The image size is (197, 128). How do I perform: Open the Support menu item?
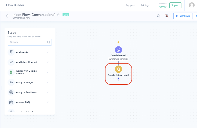click(x=130, y=5)
